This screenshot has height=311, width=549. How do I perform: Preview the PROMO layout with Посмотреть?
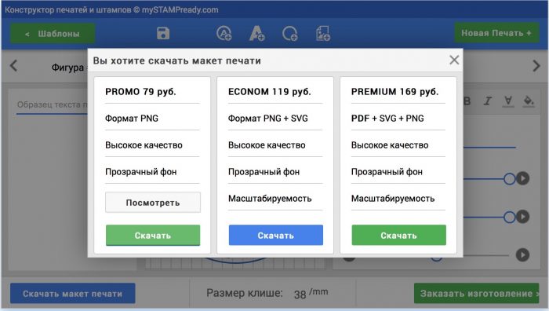(x=153, y=203)
